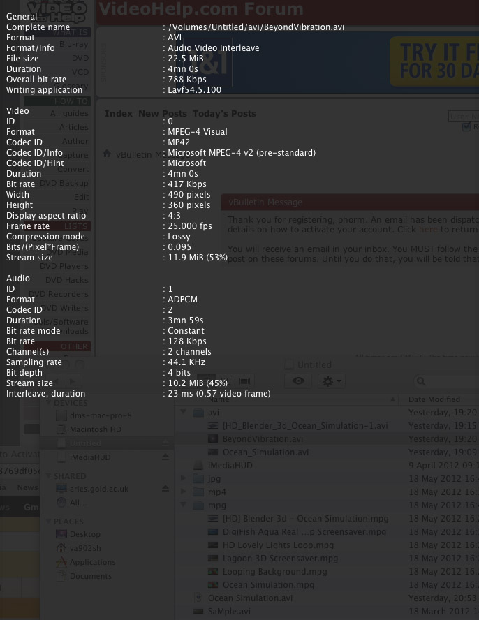479x620 pixels.
Task: Open DVD Hacks list link
Action: click(x=67, y=280)
